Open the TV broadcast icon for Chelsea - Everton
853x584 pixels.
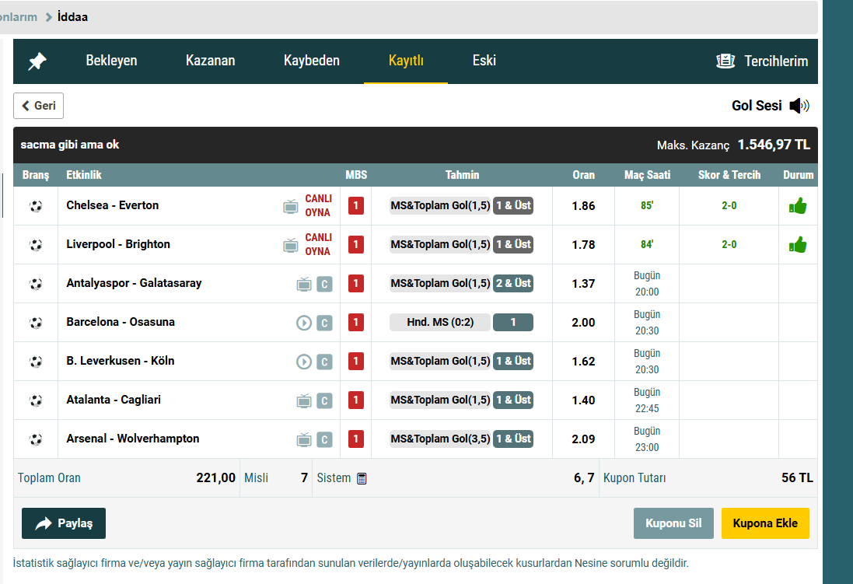click(291, 206)
